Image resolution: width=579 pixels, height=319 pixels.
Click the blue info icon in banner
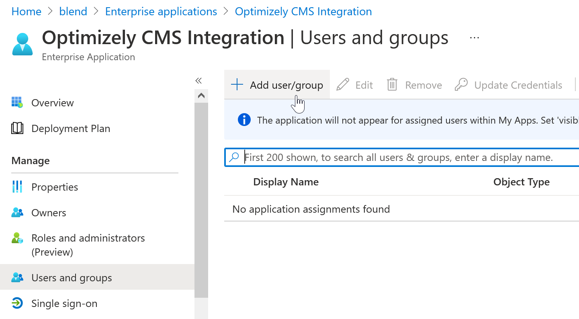click(x=244, y=120)
